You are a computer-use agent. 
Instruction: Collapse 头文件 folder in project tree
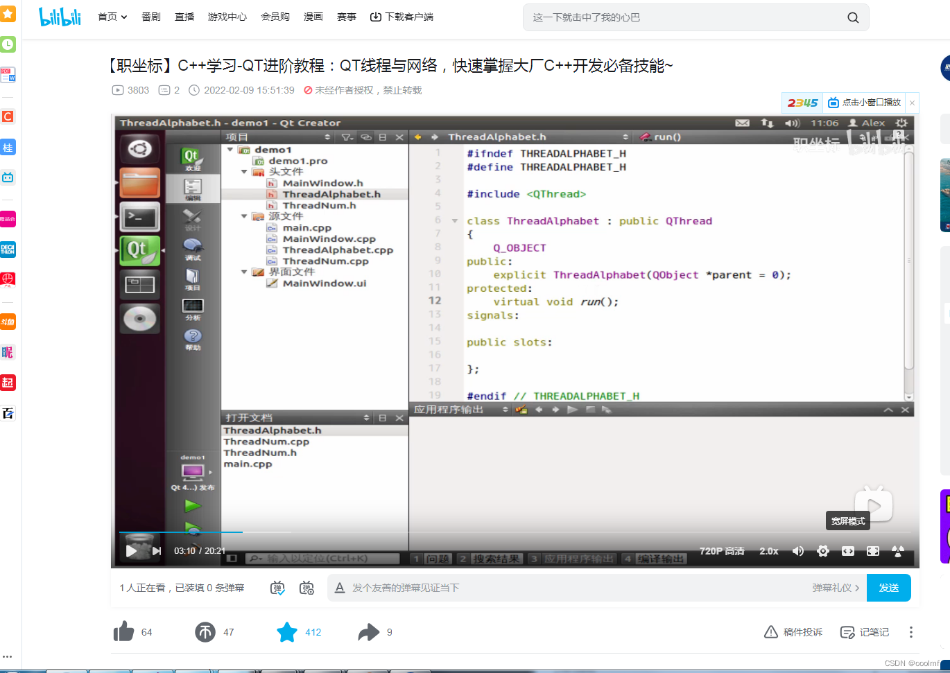[244, 171]
